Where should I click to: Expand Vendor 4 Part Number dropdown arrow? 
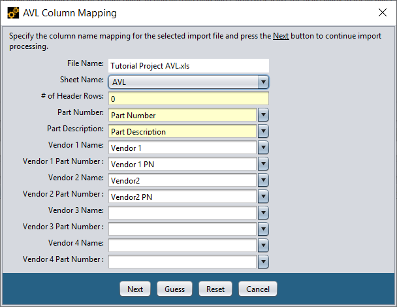(x=263, y=261)
